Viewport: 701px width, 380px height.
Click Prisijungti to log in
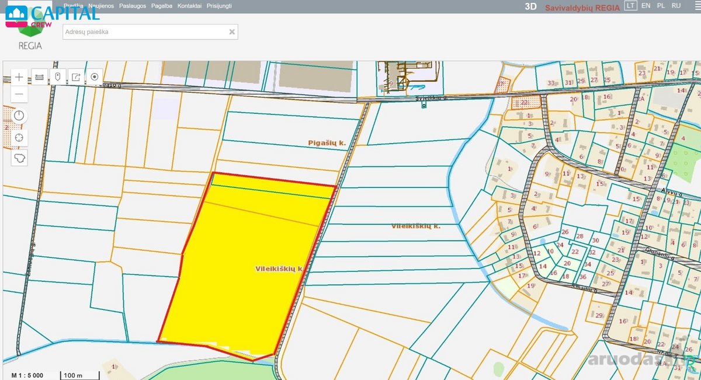click(x=219, y=6)
